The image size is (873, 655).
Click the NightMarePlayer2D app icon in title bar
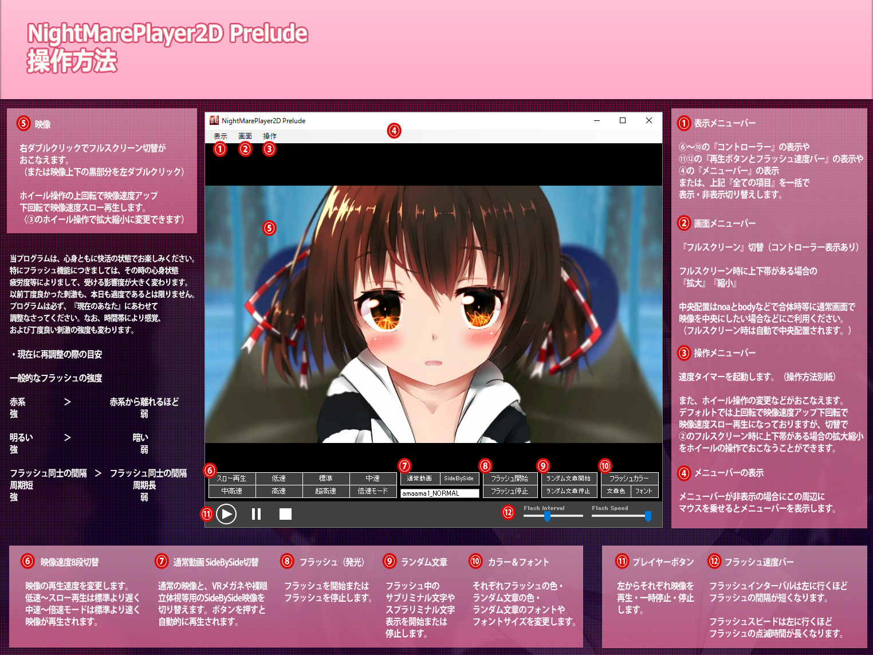(x=214, y=120)
